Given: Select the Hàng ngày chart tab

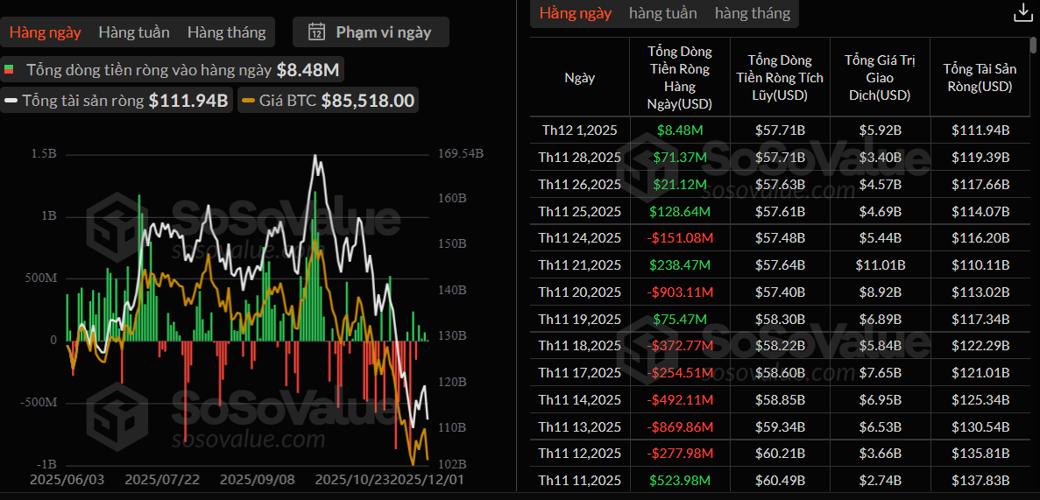Looking at the screenshot, I should [45, 32].
